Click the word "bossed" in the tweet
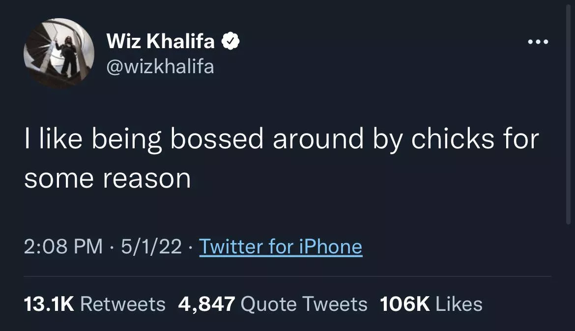 pyautogui.click(x=217, y=139)
